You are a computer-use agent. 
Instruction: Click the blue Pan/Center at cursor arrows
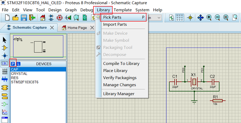[x=200, y=18]
